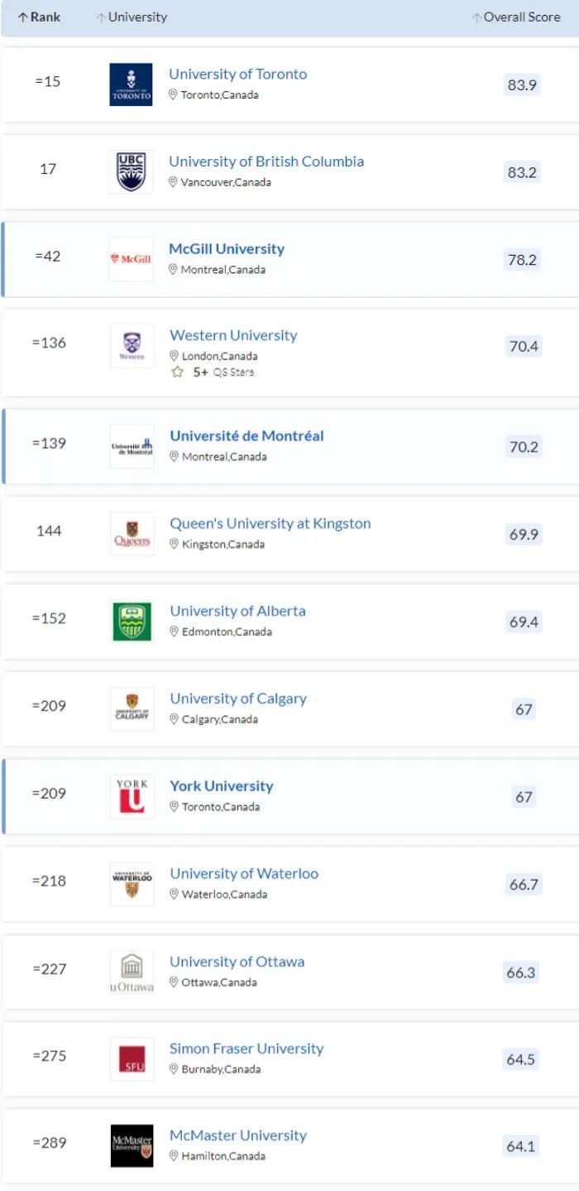Click the McMaster University black logo
This screenshot has width=579, height=1191.
[132, 1145]
